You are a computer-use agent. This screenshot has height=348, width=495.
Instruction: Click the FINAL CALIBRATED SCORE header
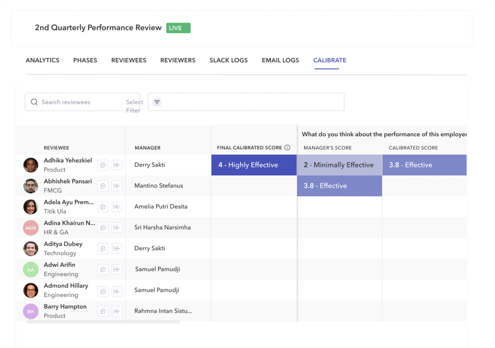coord(249,148)
